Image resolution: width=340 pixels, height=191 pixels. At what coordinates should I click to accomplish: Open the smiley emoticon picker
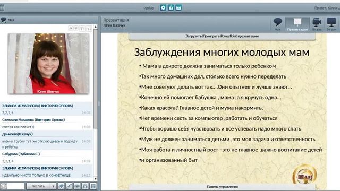(x=4, y=186)
